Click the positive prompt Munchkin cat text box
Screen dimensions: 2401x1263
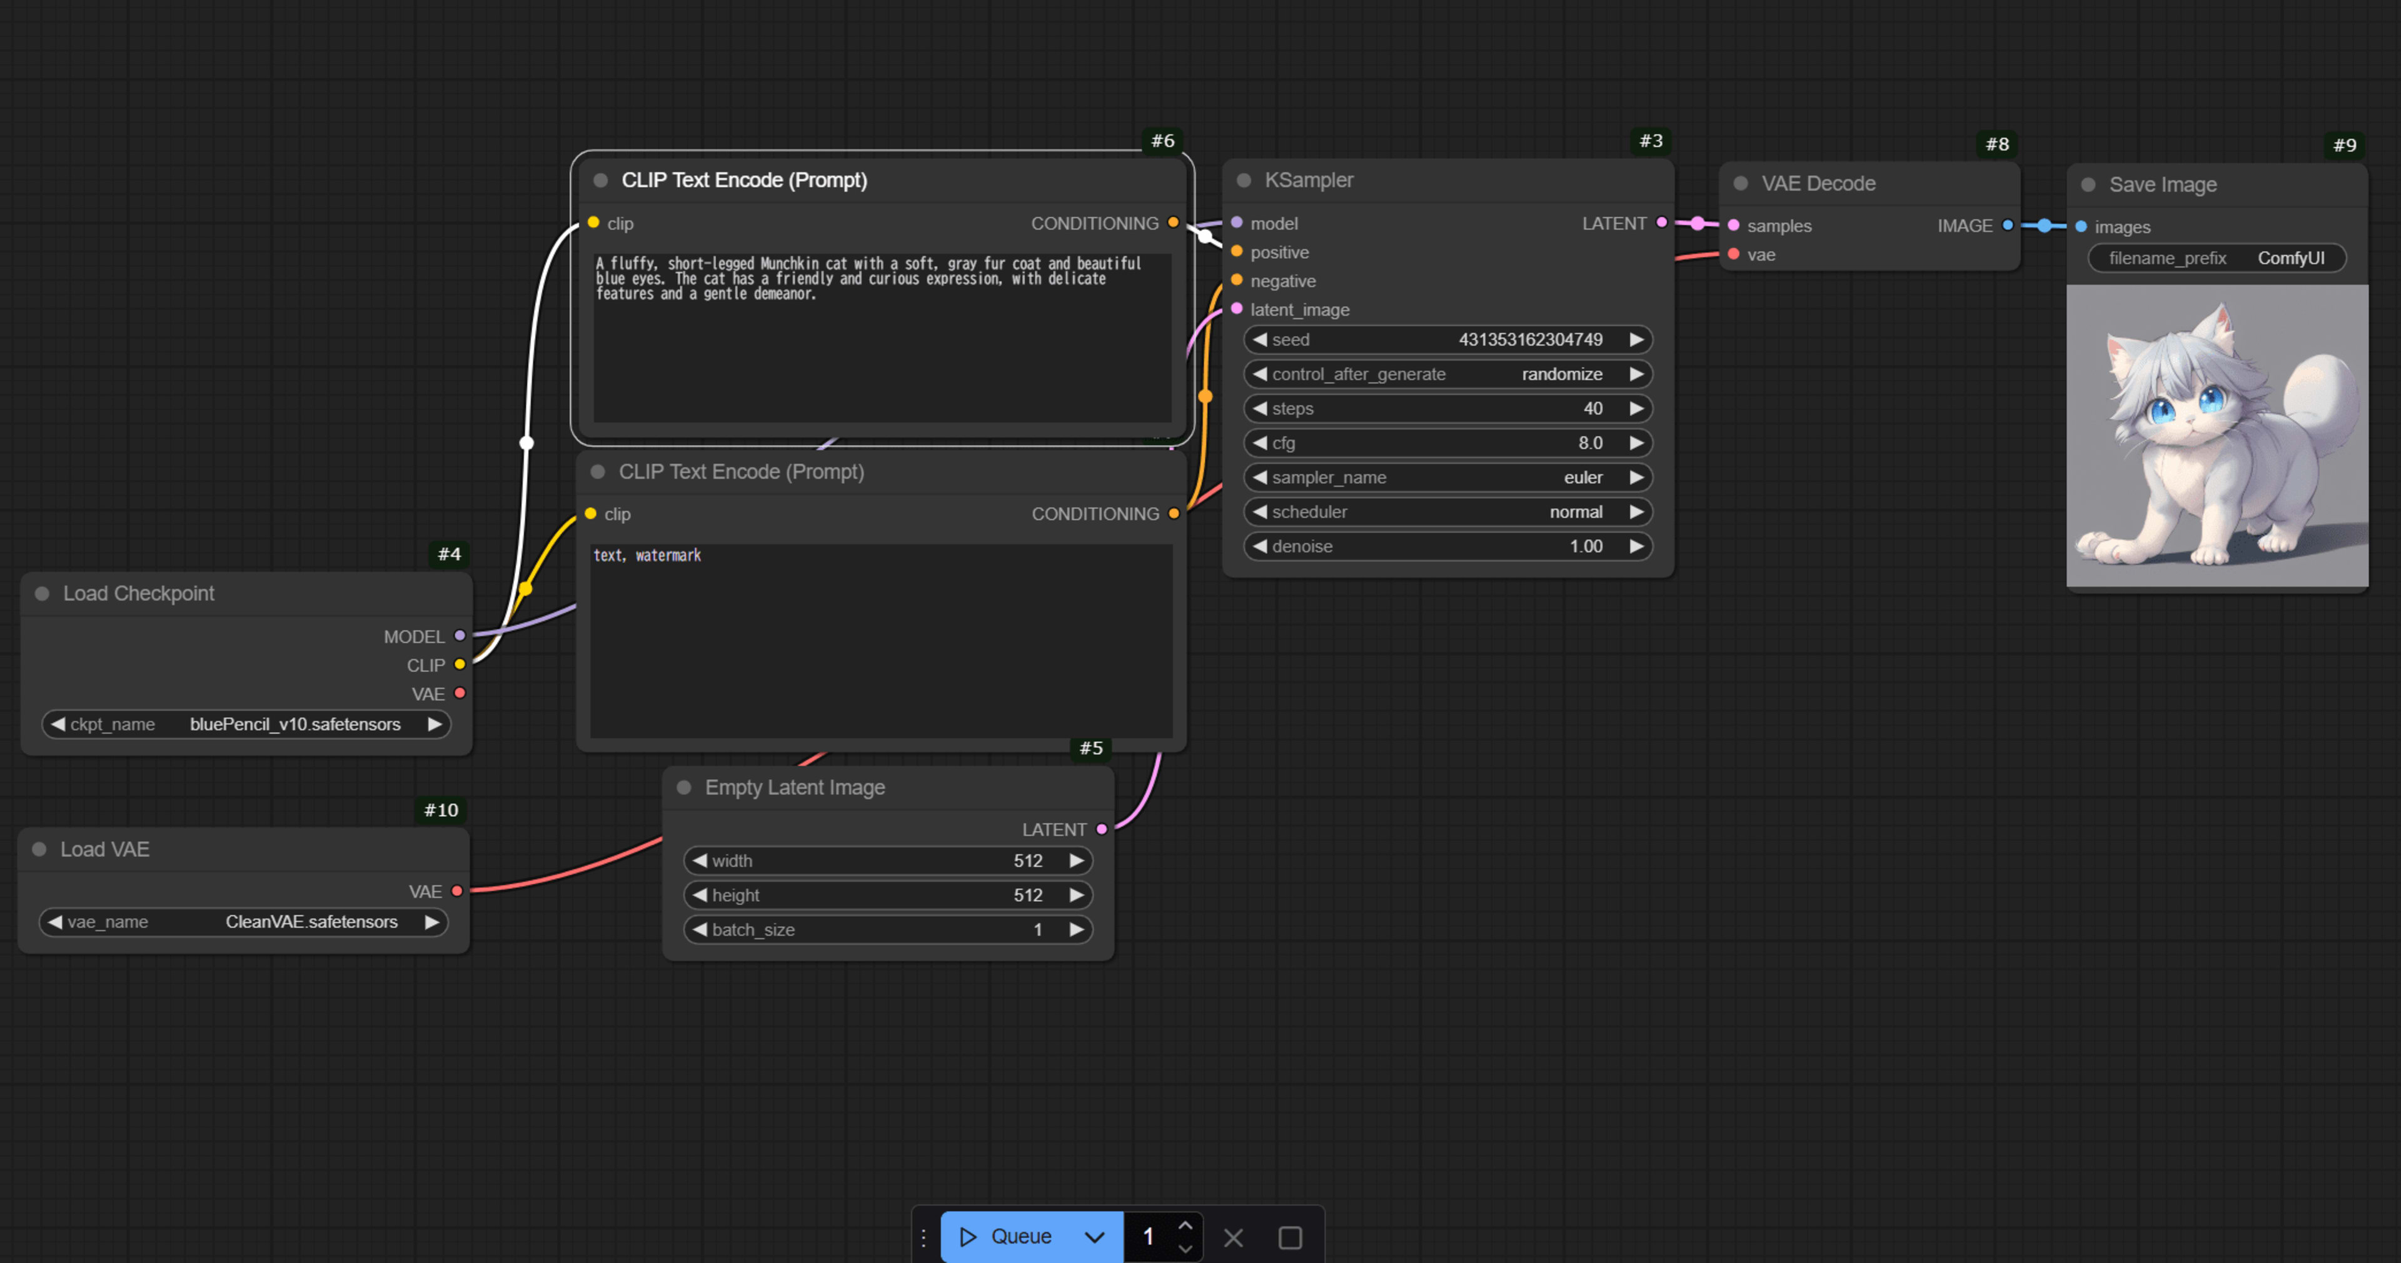point(881,336)
